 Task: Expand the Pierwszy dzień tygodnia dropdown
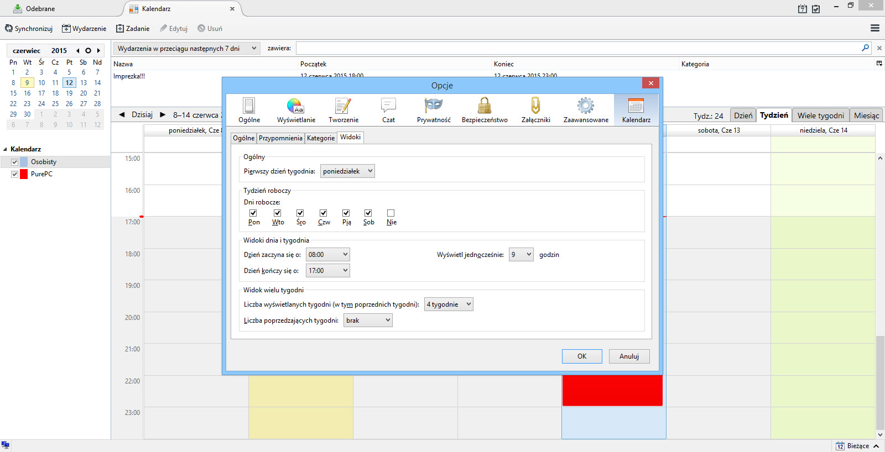(347, 171)
